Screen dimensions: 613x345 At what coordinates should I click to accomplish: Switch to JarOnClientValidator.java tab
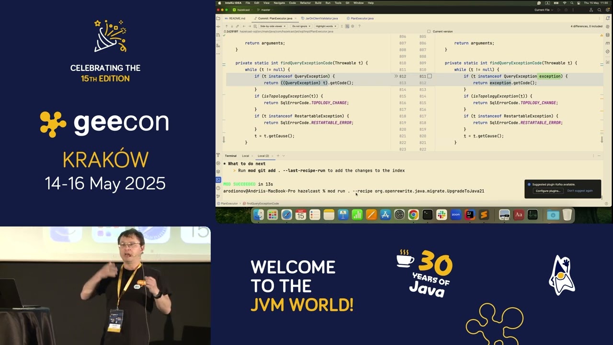(x=320, y=18)
